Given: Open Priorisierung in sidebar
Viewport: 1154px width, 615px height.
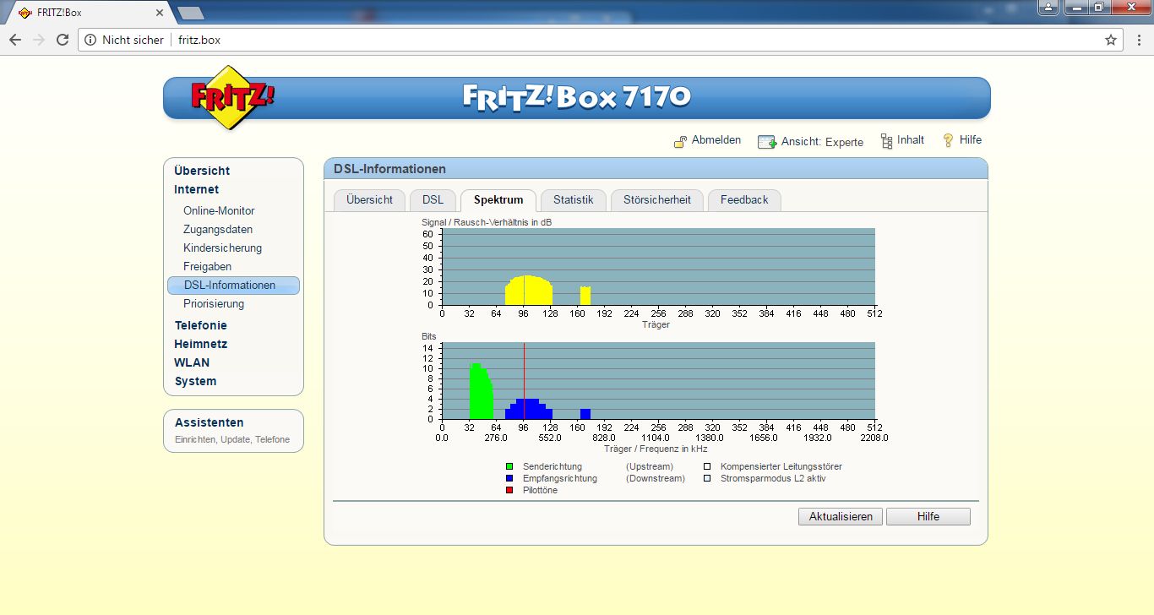Looking at the screenshot, I should coord(214,304).
